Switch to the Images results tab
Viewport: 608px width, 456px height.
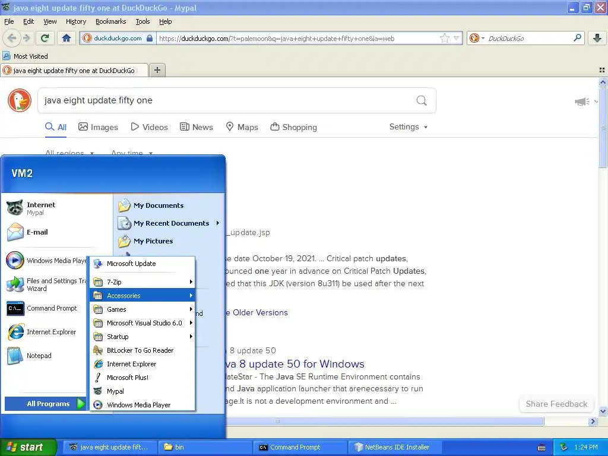coord(98,127)
